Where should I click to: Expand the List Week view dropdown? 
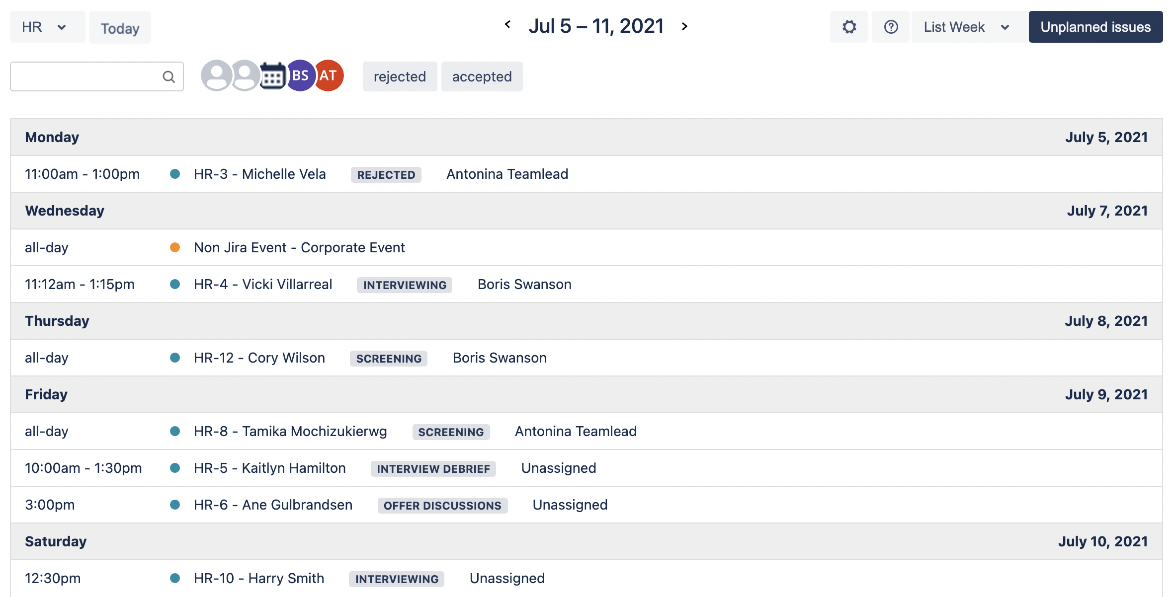pos(966,27)
